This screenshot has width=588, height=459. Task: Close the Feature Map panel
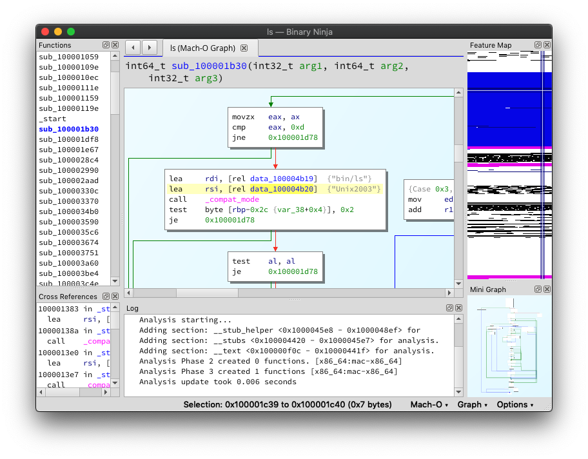pyautogui.click(x=547, y=45)
